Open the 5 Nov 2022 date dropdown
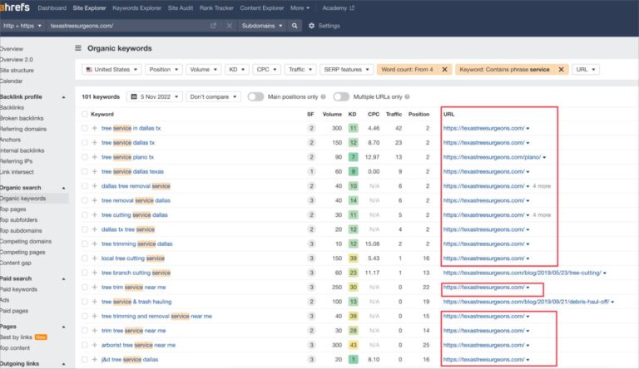 [x=155, y=96]
